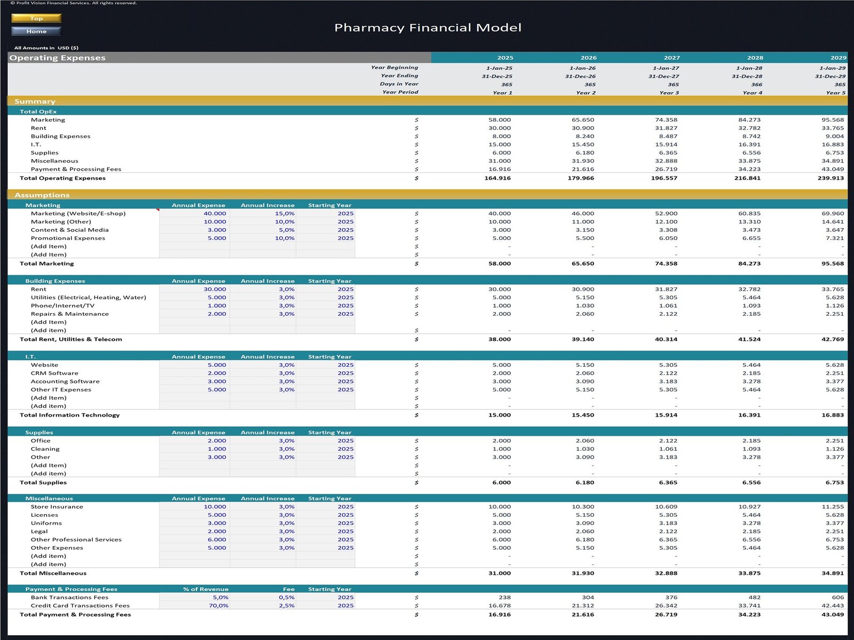Click the yellow Top button
This screenshot has width=854, height=640.
(36, 18)
